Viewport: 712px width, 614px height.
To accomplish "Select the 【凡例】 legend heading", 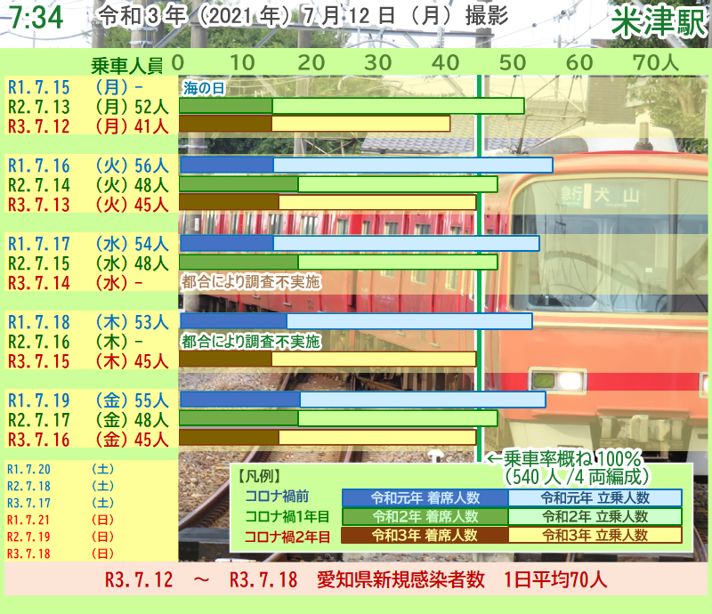I will pos(259,476).
